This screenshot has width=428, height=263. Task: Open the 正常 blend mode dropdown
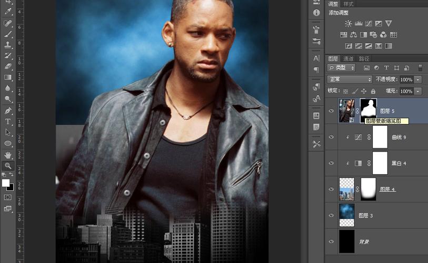(349, 79)
